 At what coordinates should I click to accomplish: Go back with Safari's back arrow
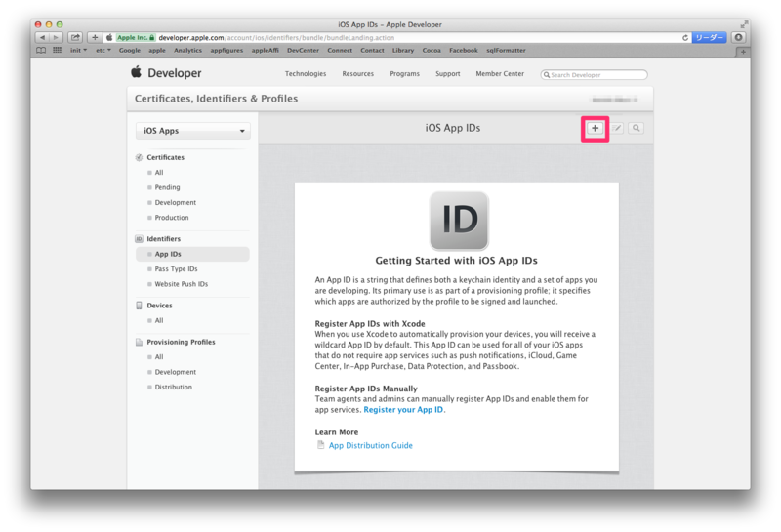pyautogui.click(x=42, y=37)
